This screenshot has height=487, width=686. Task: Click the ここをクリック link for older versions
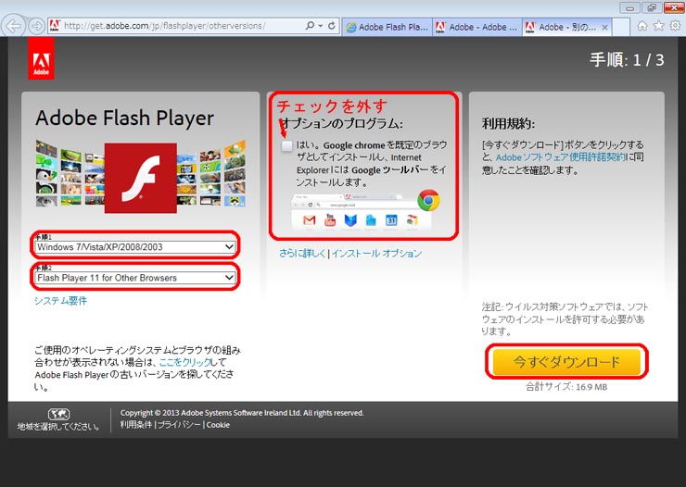click(x=185, y=362)
